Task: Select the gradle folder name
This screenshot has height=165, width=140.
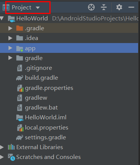Action: 34,58
